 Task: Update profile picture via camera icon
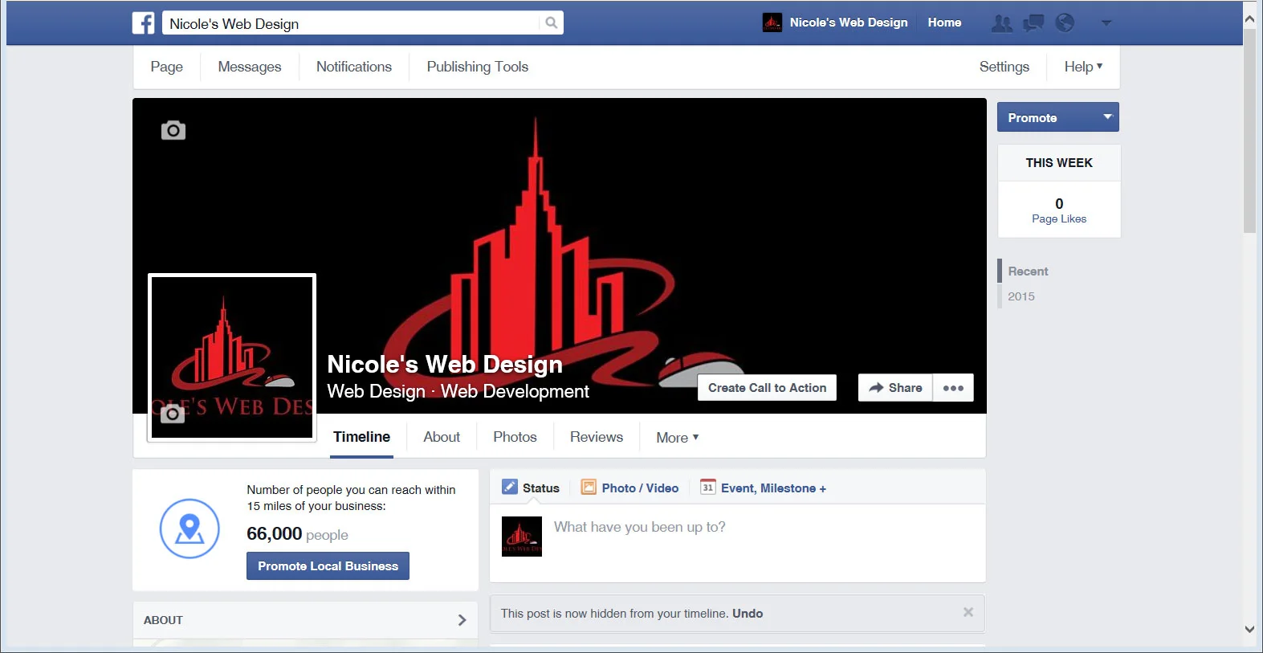click(173, 414)
